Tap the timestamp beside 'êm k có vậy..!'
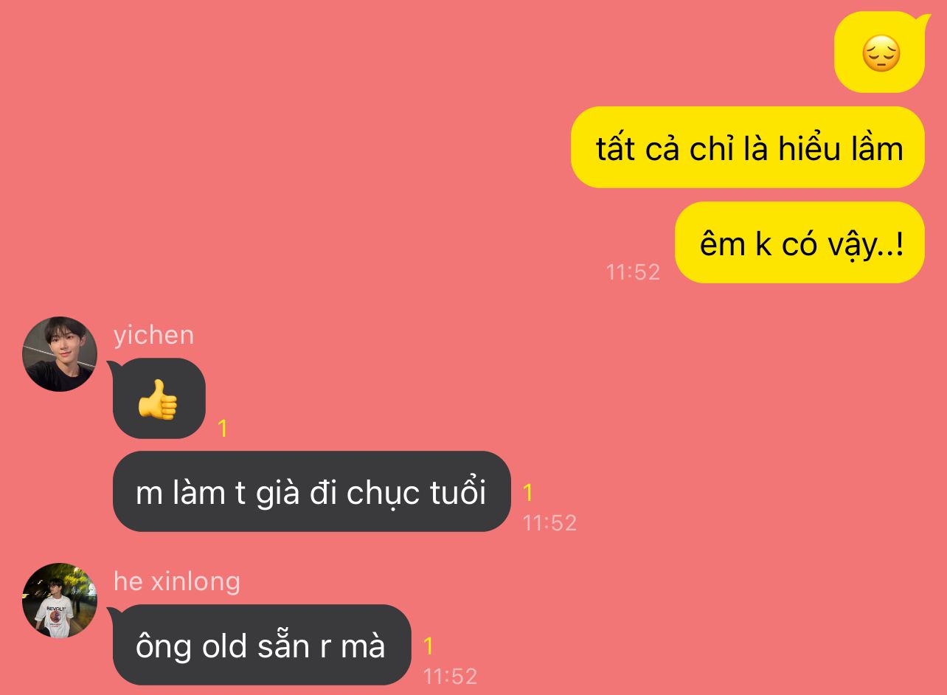 click(633, 272)
